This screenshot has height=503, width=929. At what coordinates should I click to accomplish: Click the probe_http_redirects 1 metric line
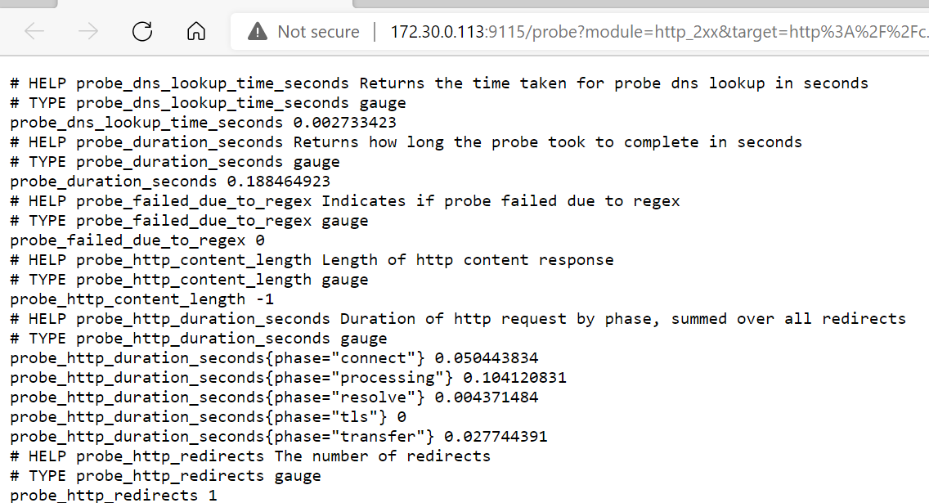[113, 496]
